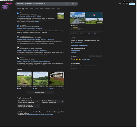Click Directions button for Bushmich
The width and height of the screenshot is (138, 127).
coord(75,34)
